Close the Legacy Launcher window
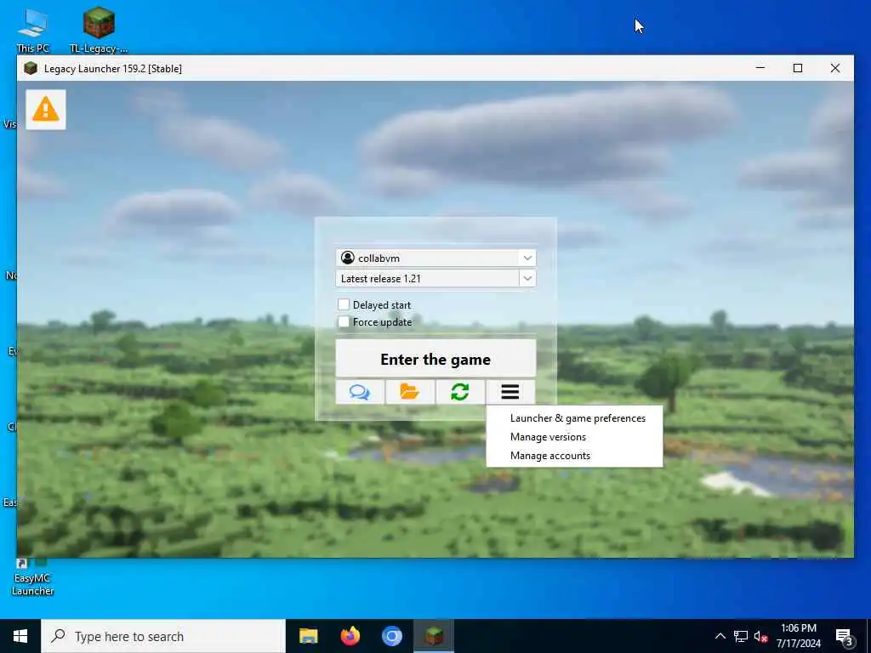The image size is (871, 653). click(835, 68)
